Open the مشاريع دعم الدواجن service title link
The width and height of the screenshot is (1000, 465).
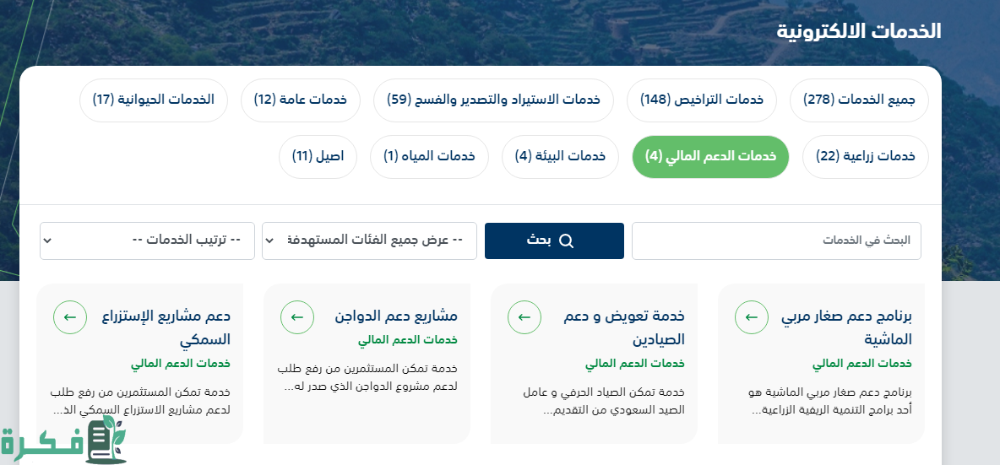point(396,316)
